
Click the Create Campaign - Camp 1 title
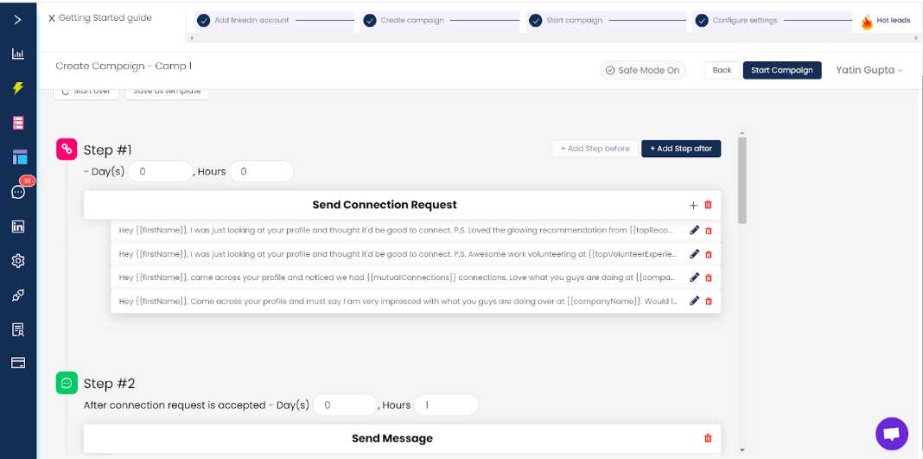[124, 66]
